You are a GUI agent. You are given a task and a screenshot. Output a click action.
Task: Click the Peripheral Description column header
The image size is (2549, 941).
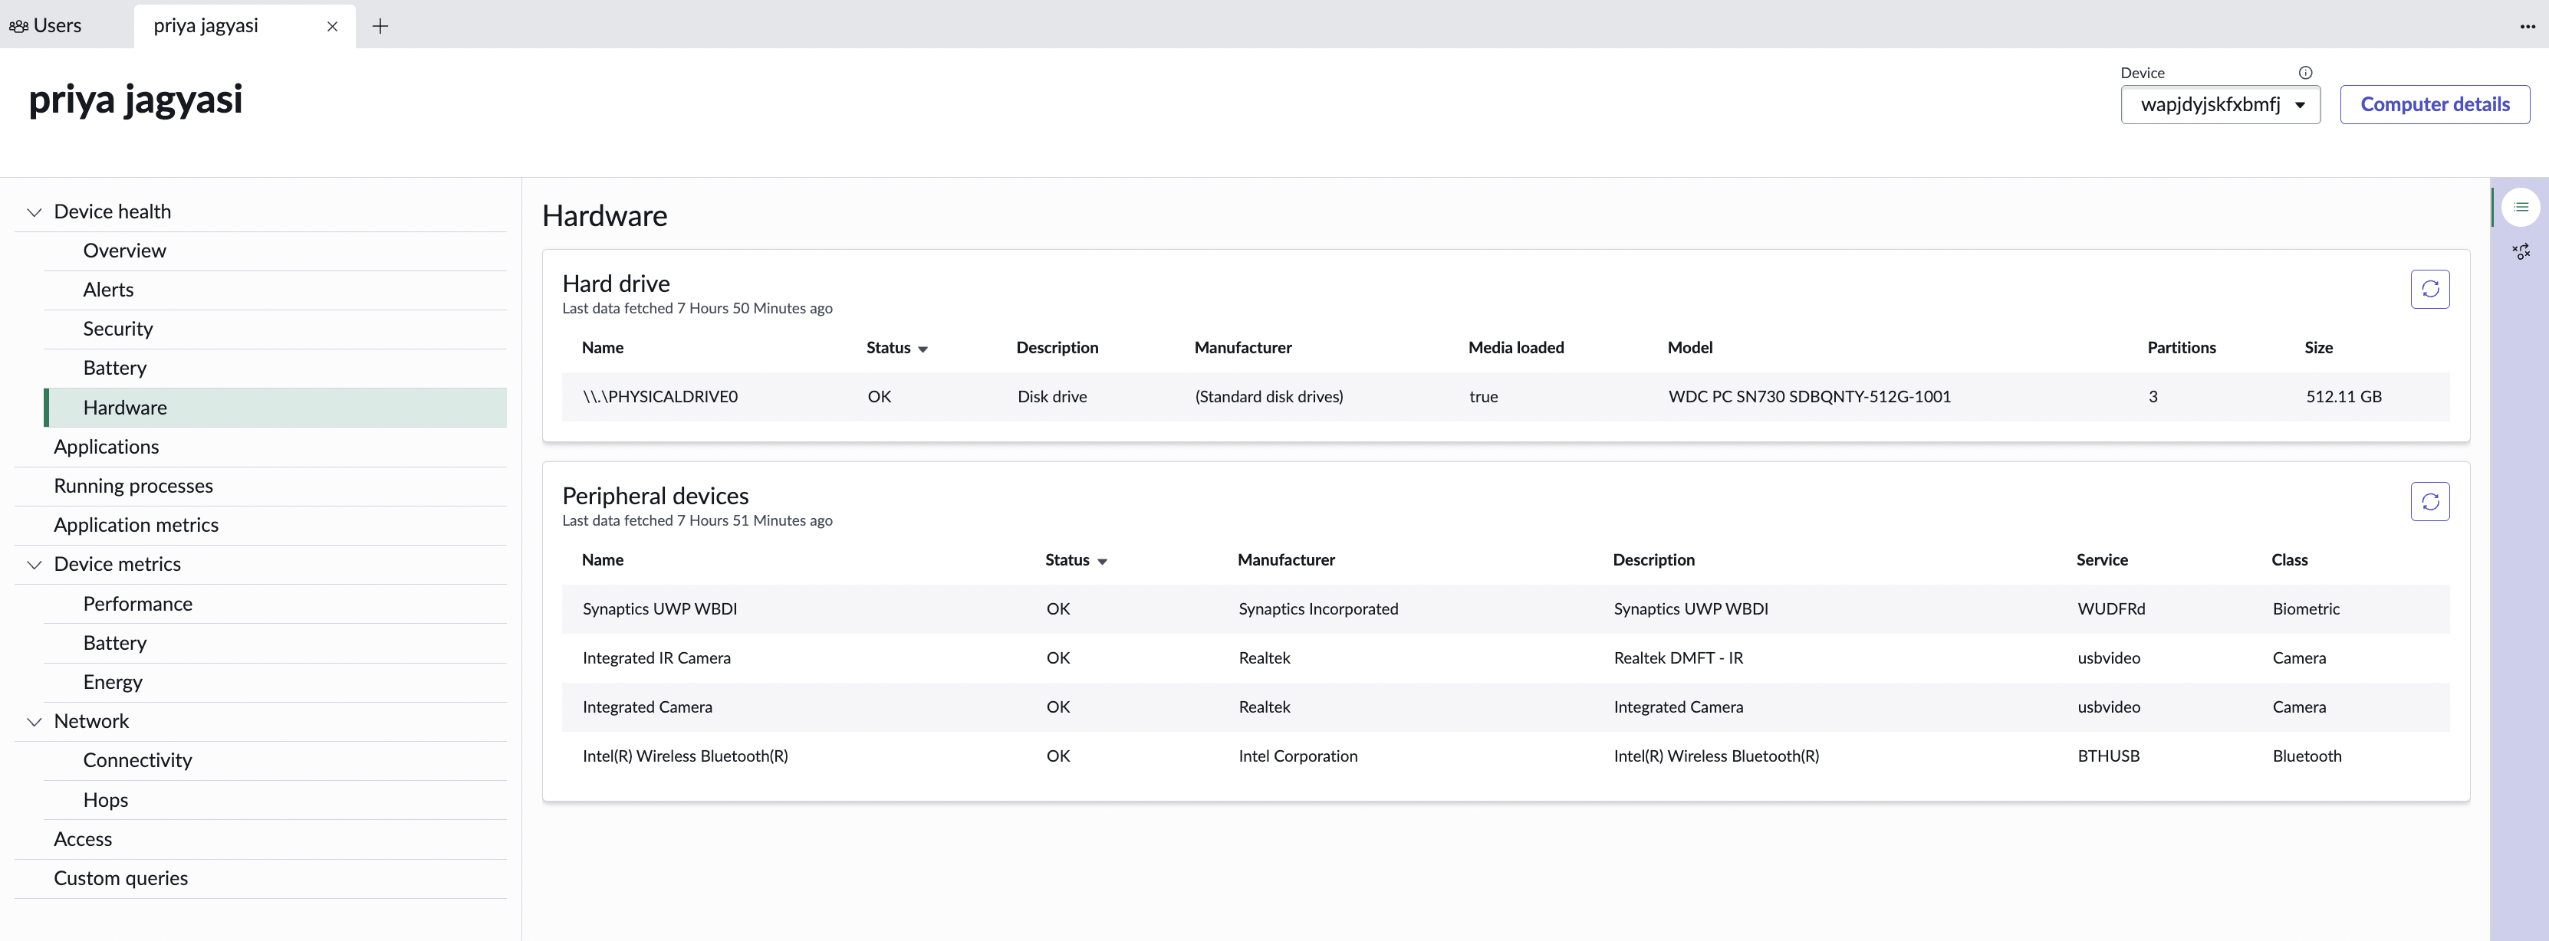[1653, 560]
